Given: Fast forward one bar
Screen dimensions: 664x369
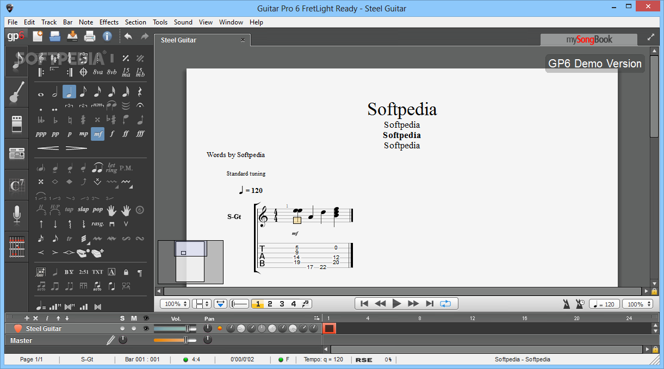Looking at the screenshot, I should pos(413,304).
